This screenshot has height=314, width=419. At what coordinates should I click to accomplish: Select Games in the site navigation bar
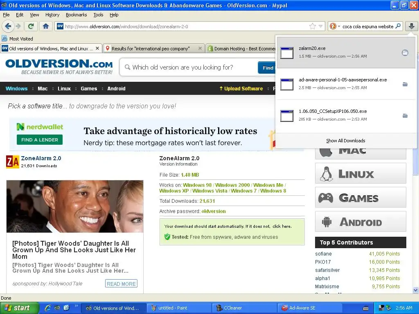coord(89,89)
